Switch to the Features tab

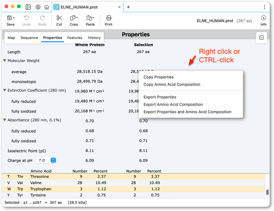click(75, 38)
